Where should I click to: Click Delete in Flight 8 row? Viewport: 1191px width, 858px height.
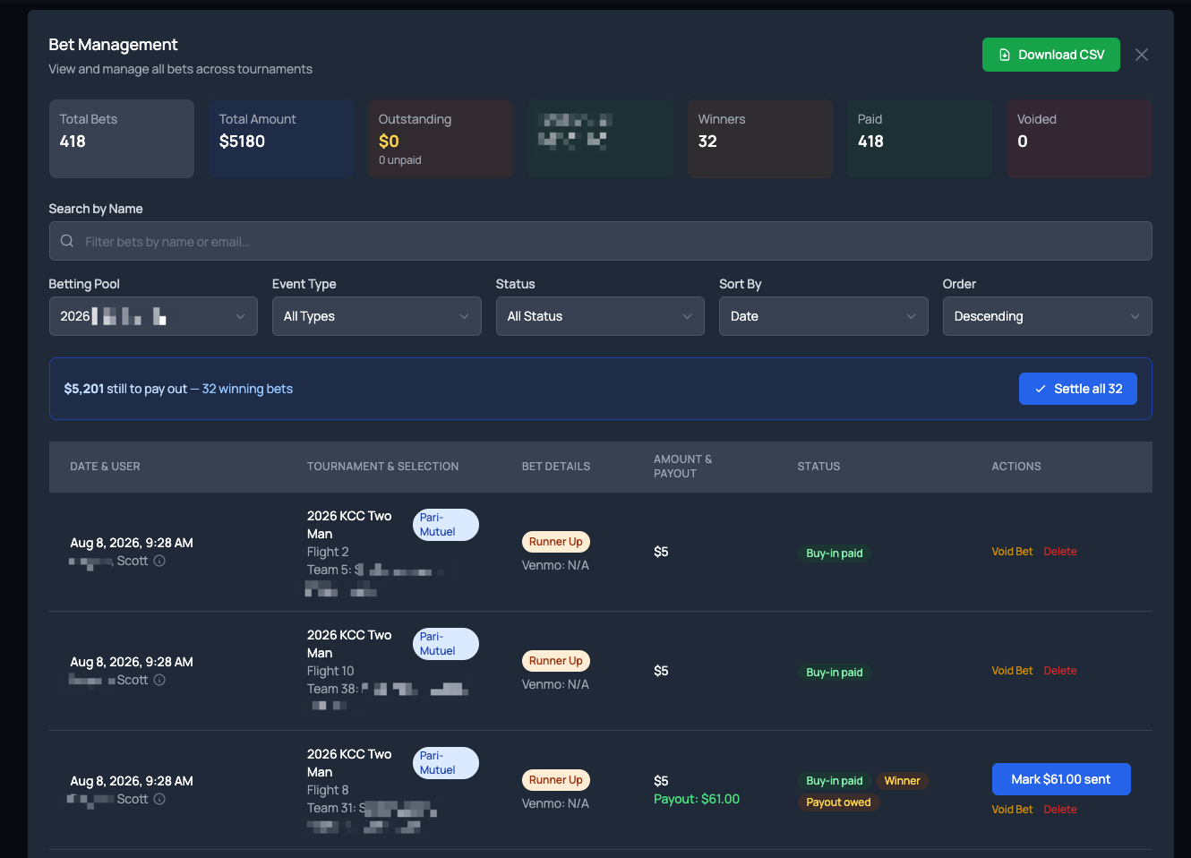(x=1060, y=810)
